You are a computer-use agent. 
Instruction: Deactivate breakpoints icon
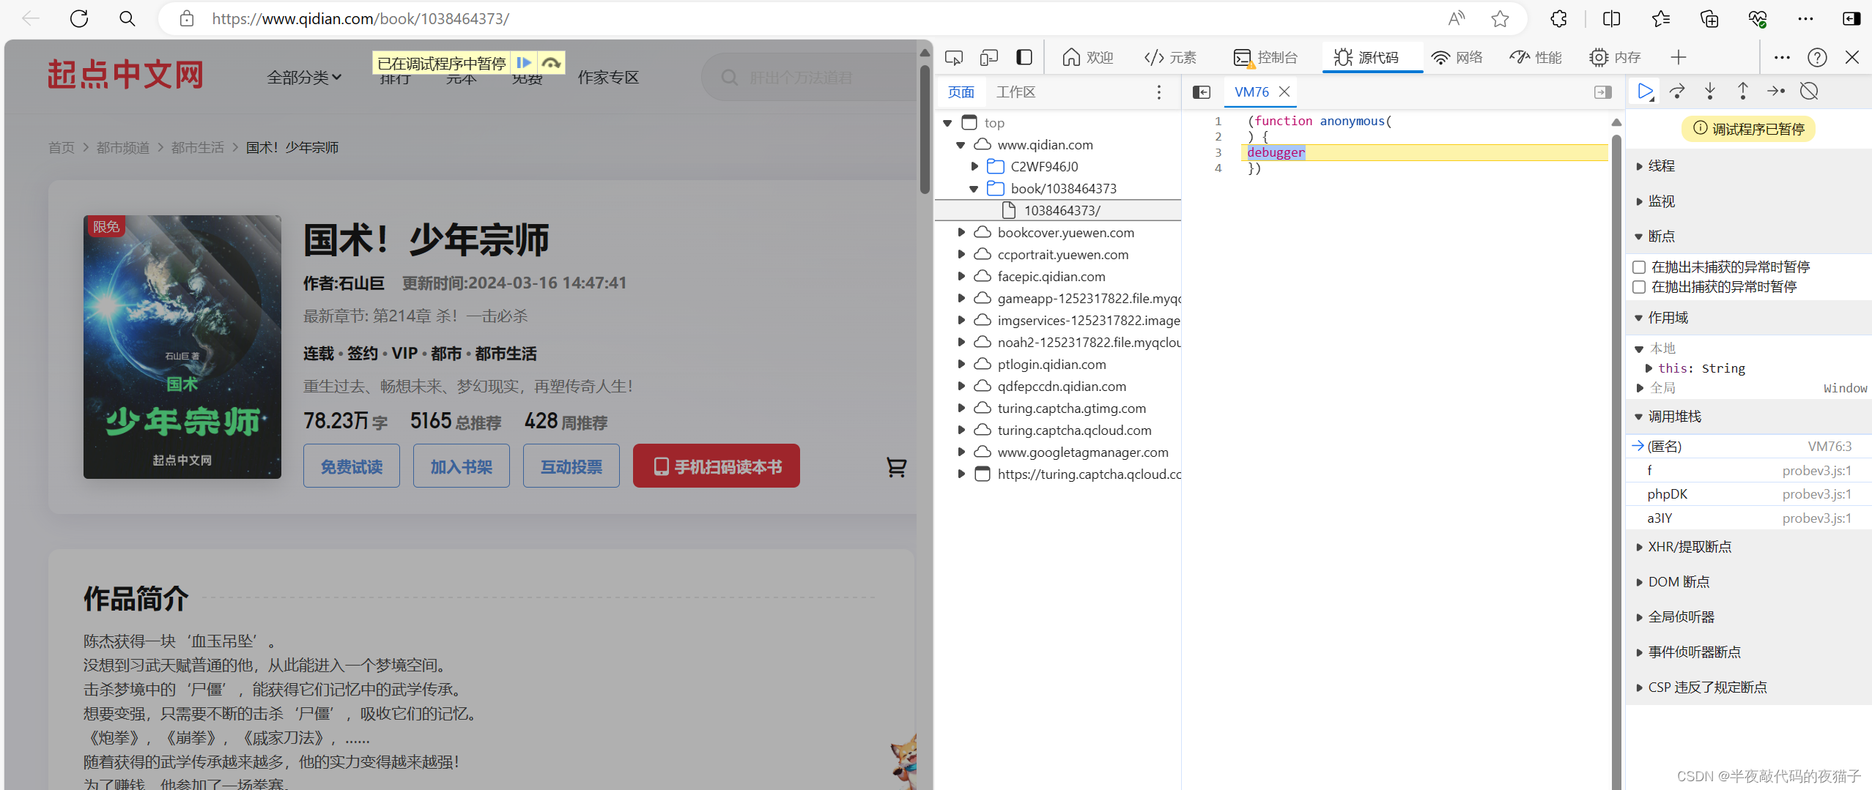1809,92
